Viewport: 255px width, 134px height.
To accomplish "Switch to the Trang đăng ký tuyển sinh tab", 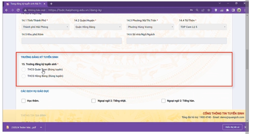I will pyautogui.click(x=25, y=4).
